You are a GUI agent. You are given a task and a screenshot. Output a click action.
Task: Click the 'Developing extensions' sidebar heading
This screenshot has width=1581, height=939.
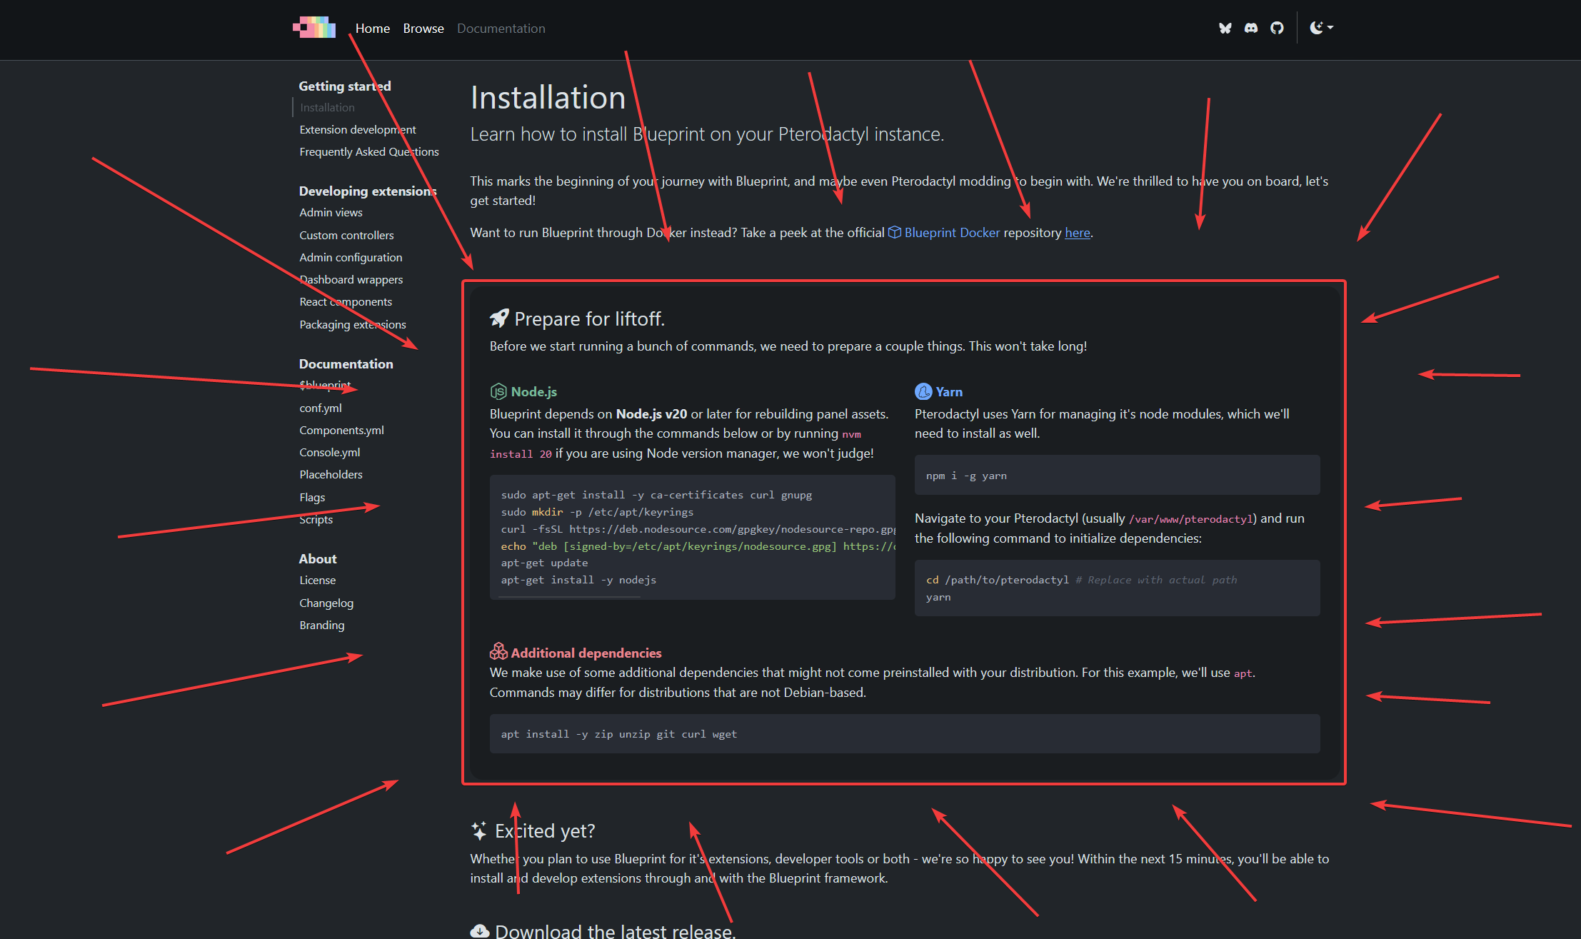click(x=368, y=191)
